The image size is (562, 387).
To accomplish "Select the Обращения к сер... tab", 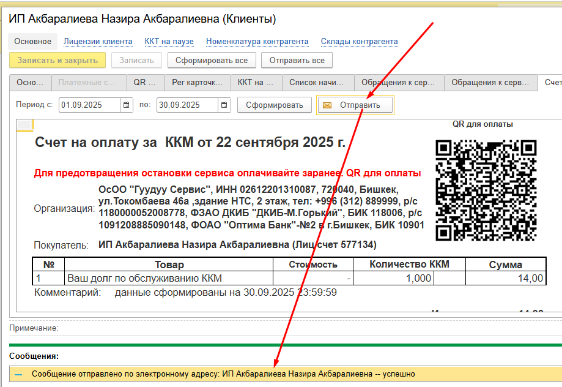I will coord(398,83).
